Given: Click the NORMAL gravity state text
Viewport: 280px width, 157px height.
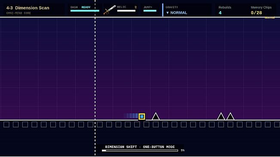Looking at the screenshot, I should pyautogui.click(x=179, y=13).
